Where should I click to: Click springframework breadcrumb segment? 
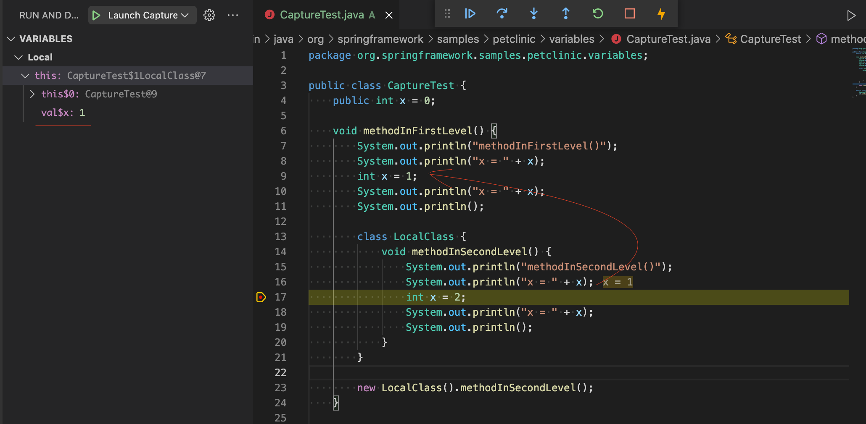coord(380,39)
